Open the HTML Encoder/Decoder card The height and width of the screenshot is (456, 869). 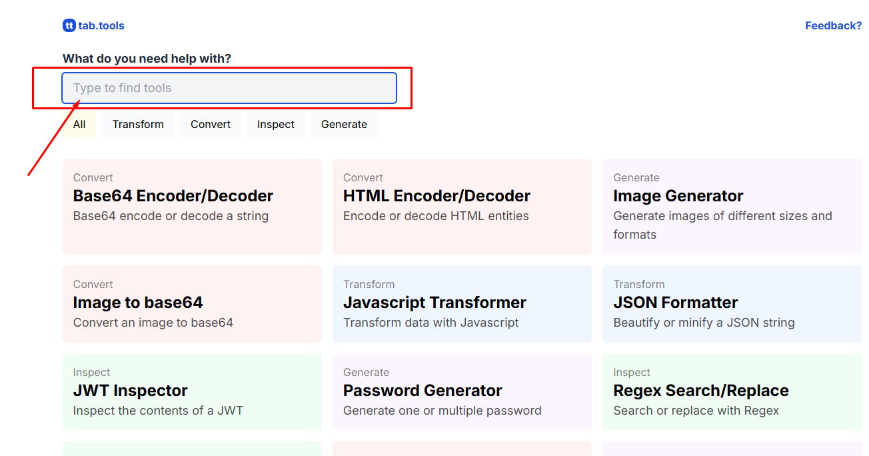pyautogui.click(x=462, y=206)
